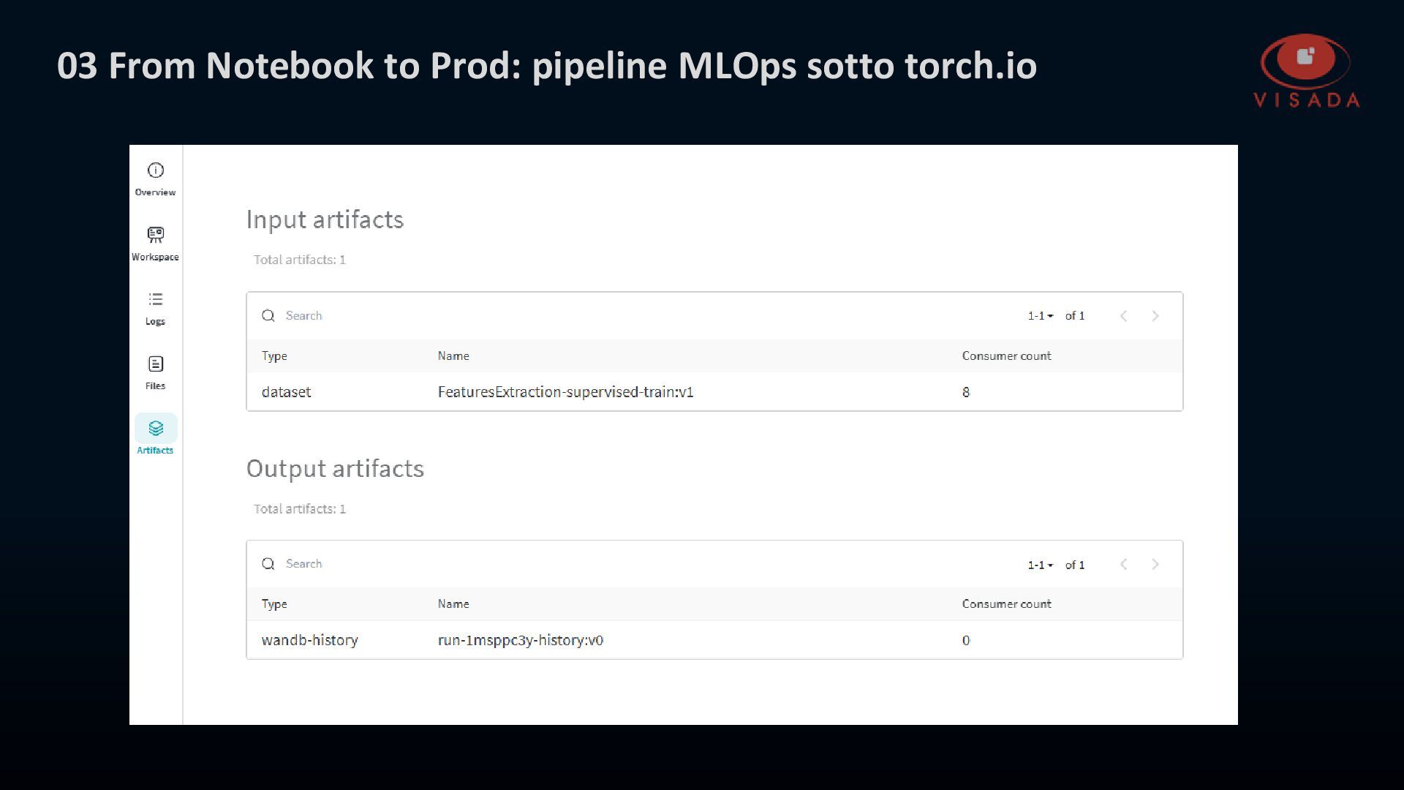This screenshot has height=790, width=1404.
Task: Go to next page of Output artifacts
Action: coord(1155,564)
